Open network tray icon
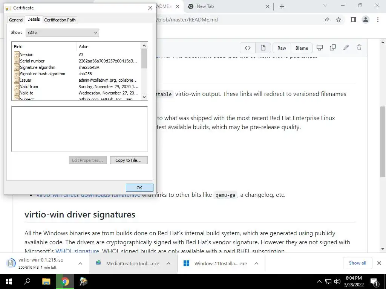 328,281
